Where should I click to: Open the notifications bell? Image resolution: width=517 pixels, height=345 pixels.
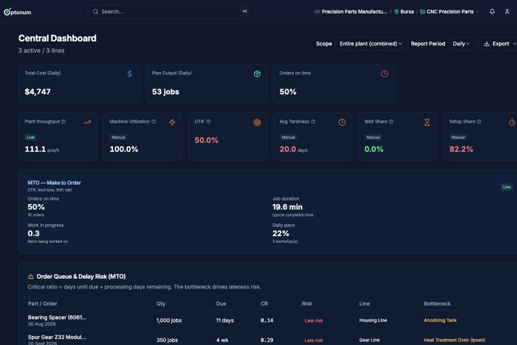pos(492,12)
